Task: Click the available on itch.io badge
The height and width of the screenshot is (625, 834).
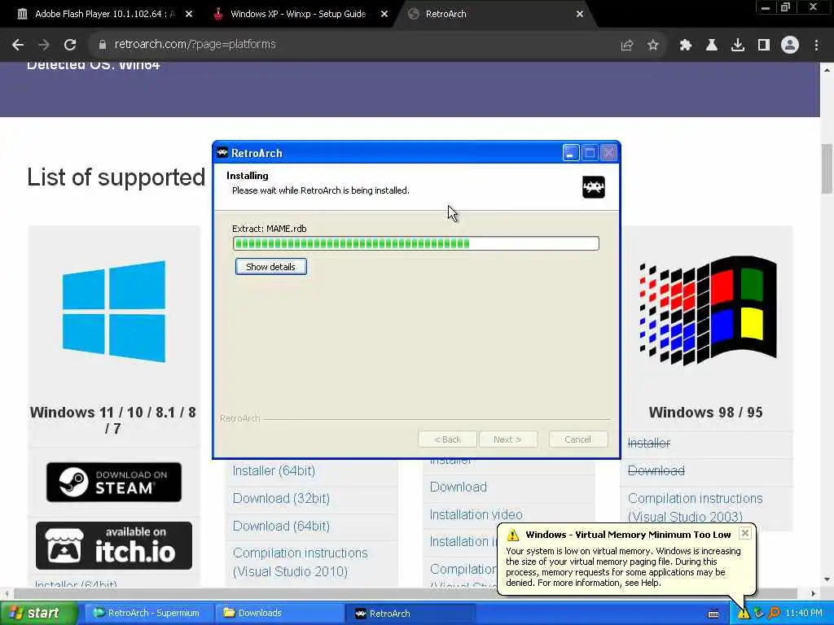Action: point(114,545)
